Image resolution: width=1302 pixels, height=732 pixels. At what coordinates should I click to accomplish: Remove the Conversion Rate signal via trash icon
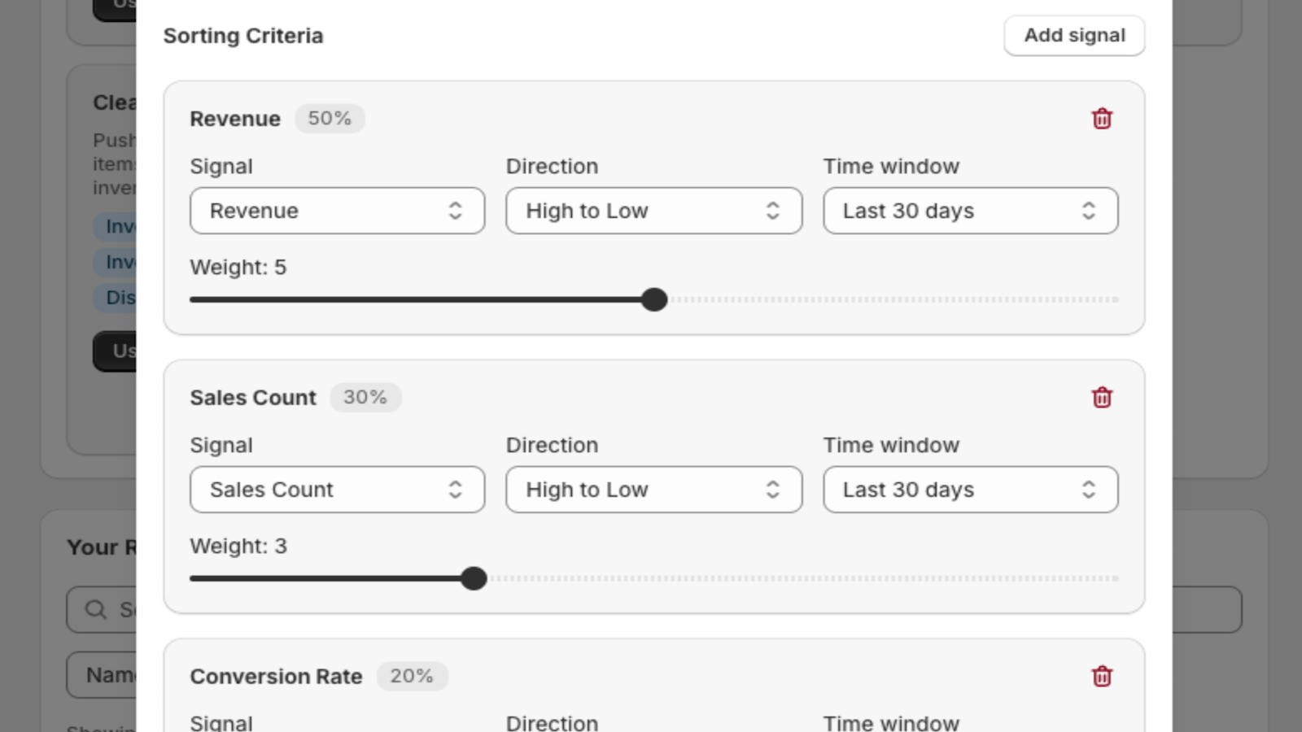tap(1102, 677)
